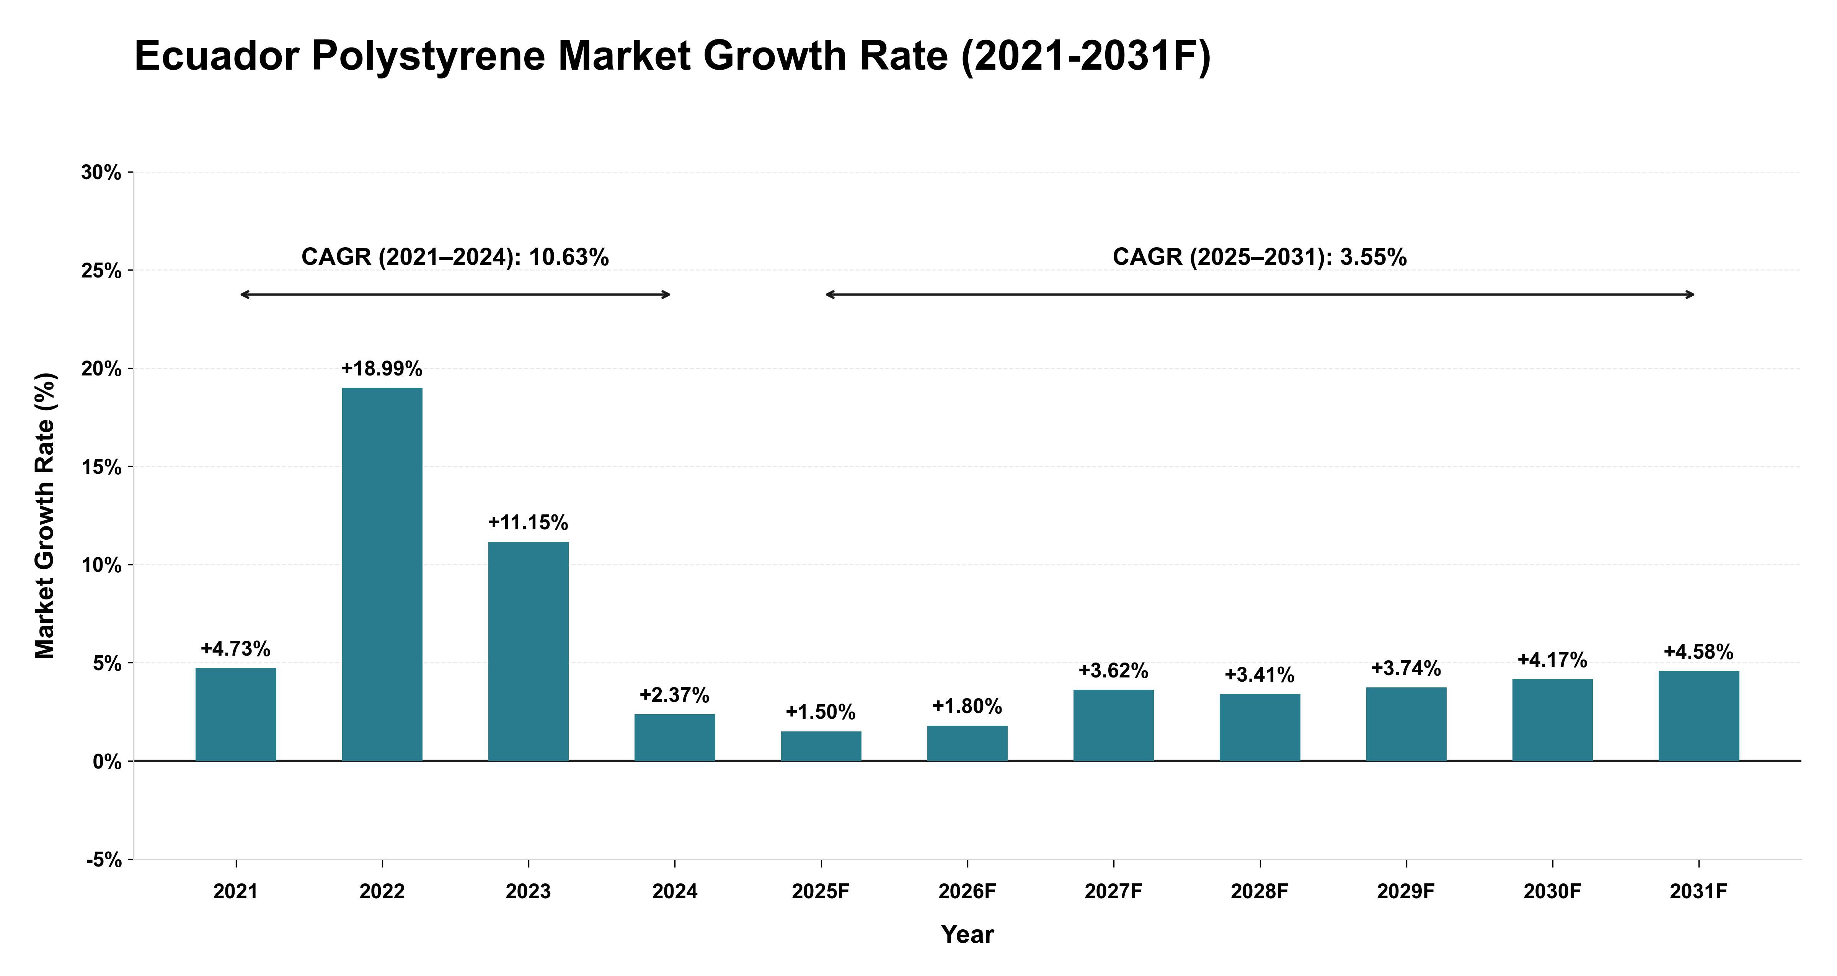Click the '5%' y-axis tick label
Image resolution: width=1837 pixels, height=976 pixels.
(107, 664)
